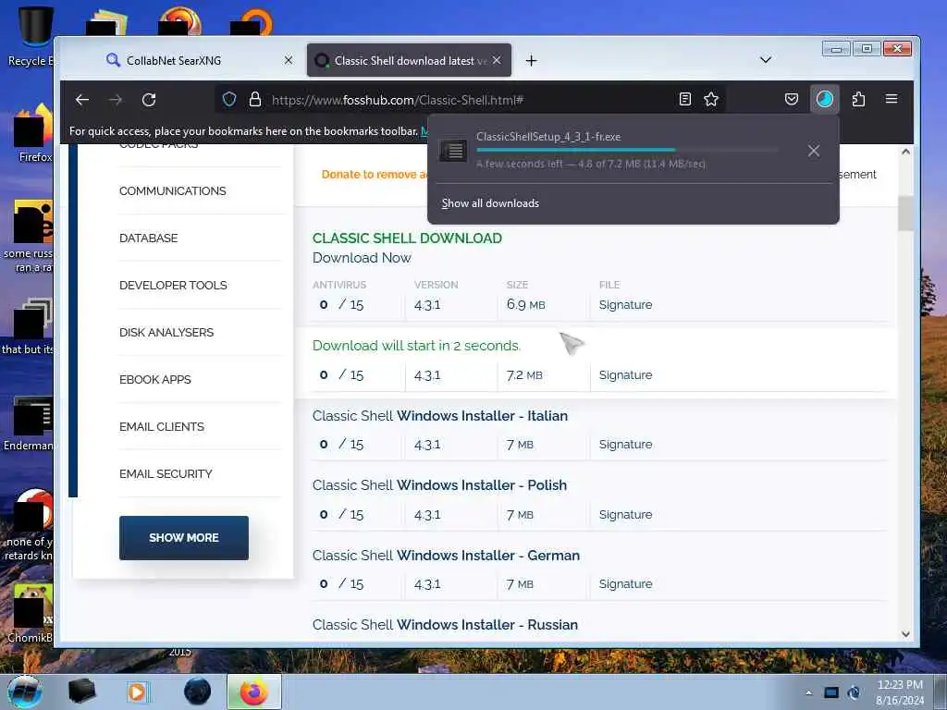Image resolution: width=947 pixels, height=710 pixels.
Task: Open the EBOOK APPS category
Action: click(155, 379)
